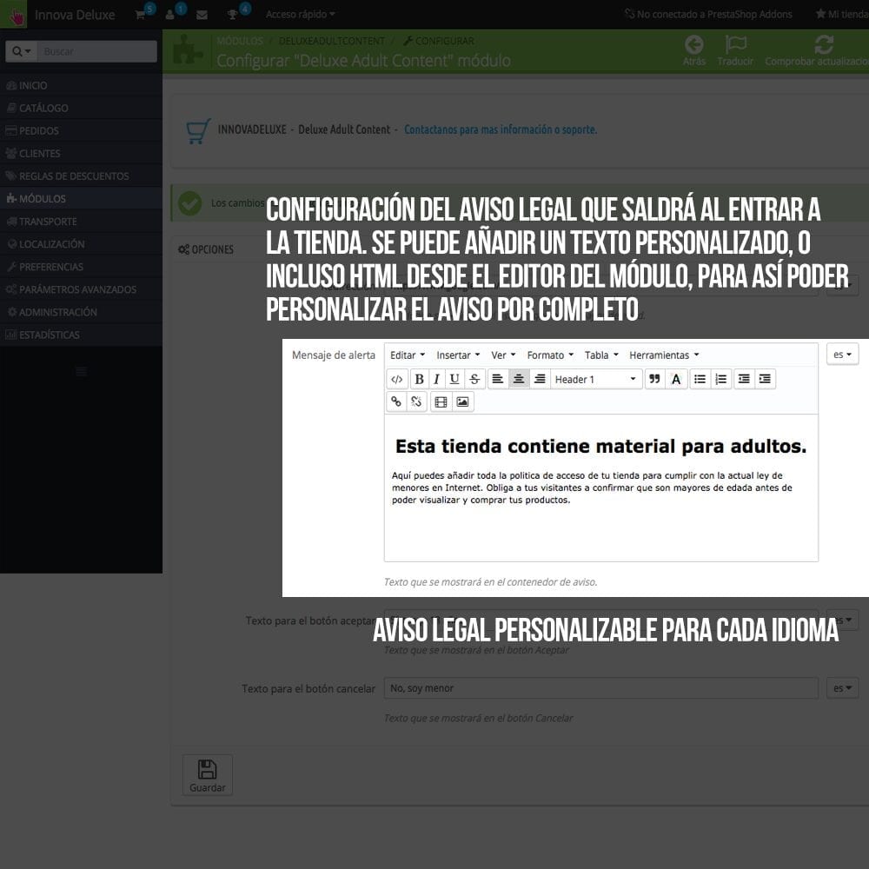Insert a numbered list
The height and width of the screenshot is (869, 869).
click(721, 379)
